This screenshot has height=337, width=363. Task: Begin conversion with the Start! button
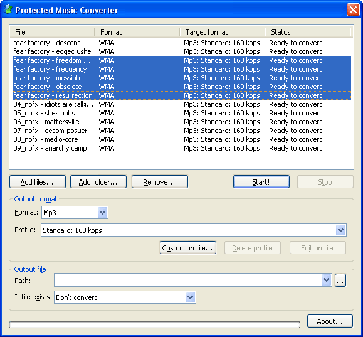pos(261,182)
